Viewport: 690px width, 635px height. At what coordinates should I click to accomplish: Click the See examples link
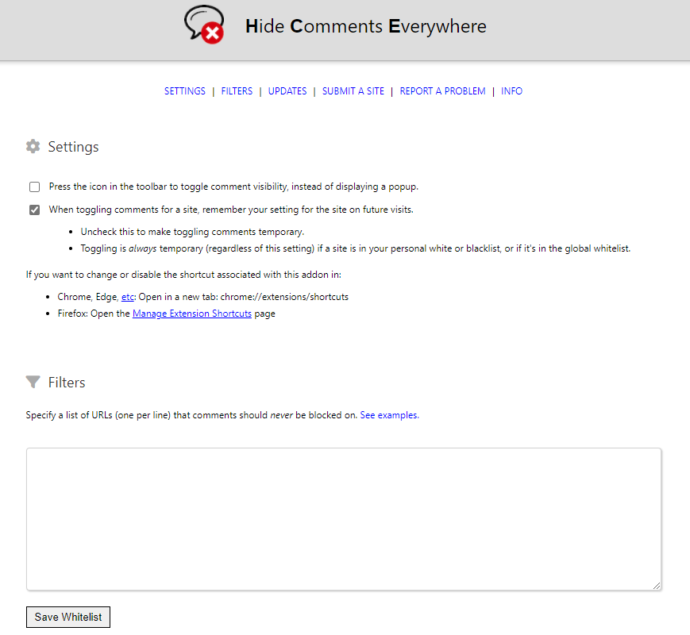389,415
